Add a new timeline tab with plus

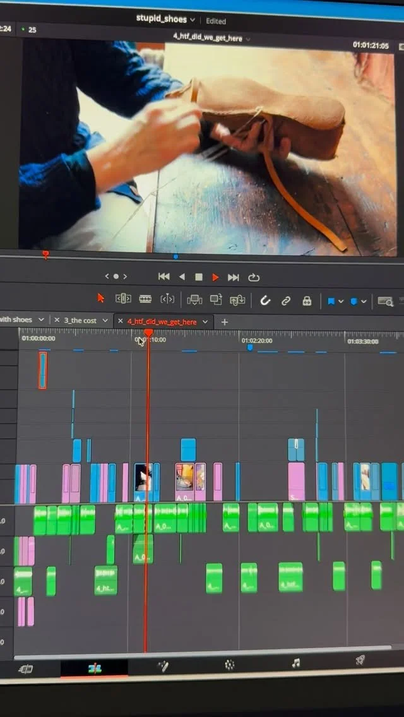point(224,322)
